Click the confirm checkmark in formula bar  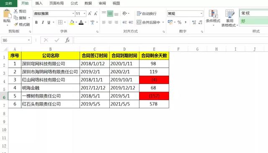tap(57, 40)
